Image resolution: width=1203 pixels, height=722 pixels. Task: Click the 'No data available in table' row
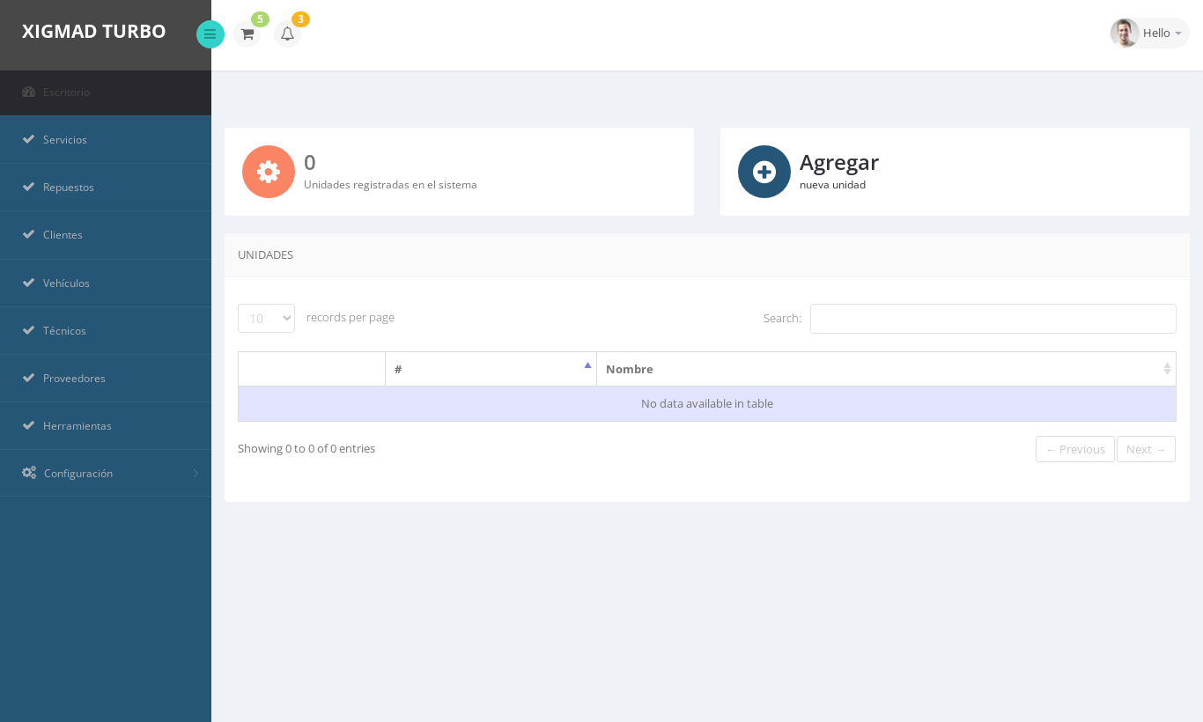(707, 403)
